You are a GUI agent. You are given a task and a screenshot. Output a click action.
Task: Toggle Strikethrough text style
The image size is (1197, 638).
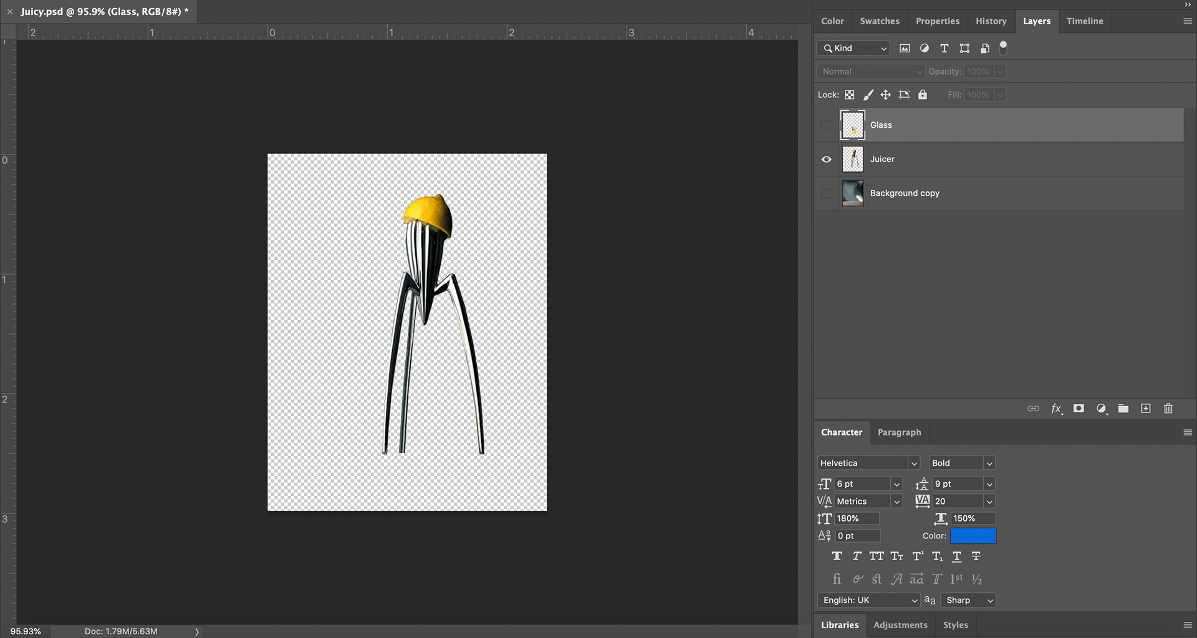(x=976, y=556)
